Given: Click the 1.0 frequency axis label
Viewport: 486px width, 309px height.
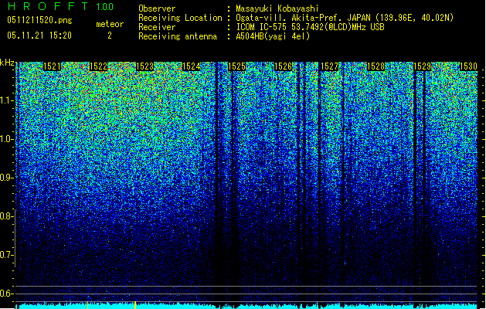Looking at the screenshot, I should pyautogui.click(x=6, y=139).
